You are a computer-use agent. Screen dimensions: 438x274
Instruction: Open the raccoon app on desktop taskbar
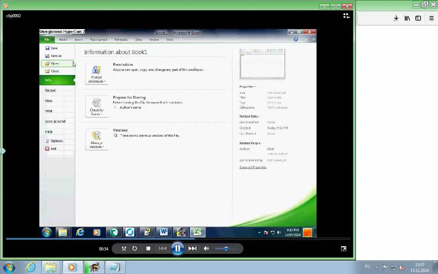93,267
